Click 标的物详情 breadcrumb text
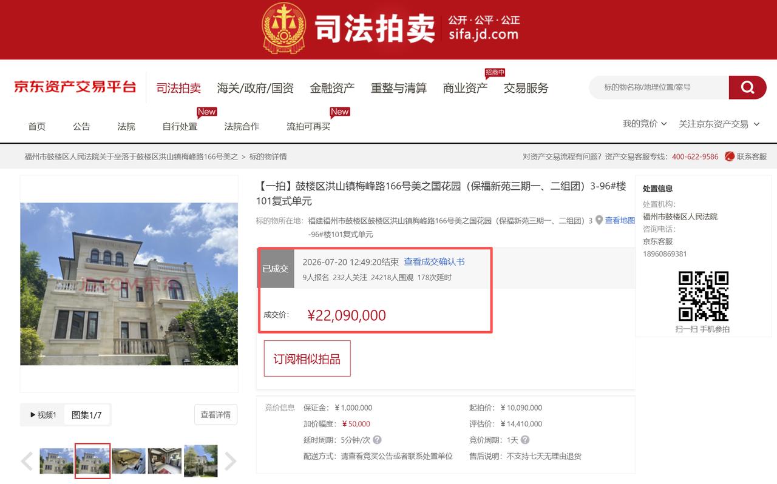 click(x=268, y=156)
